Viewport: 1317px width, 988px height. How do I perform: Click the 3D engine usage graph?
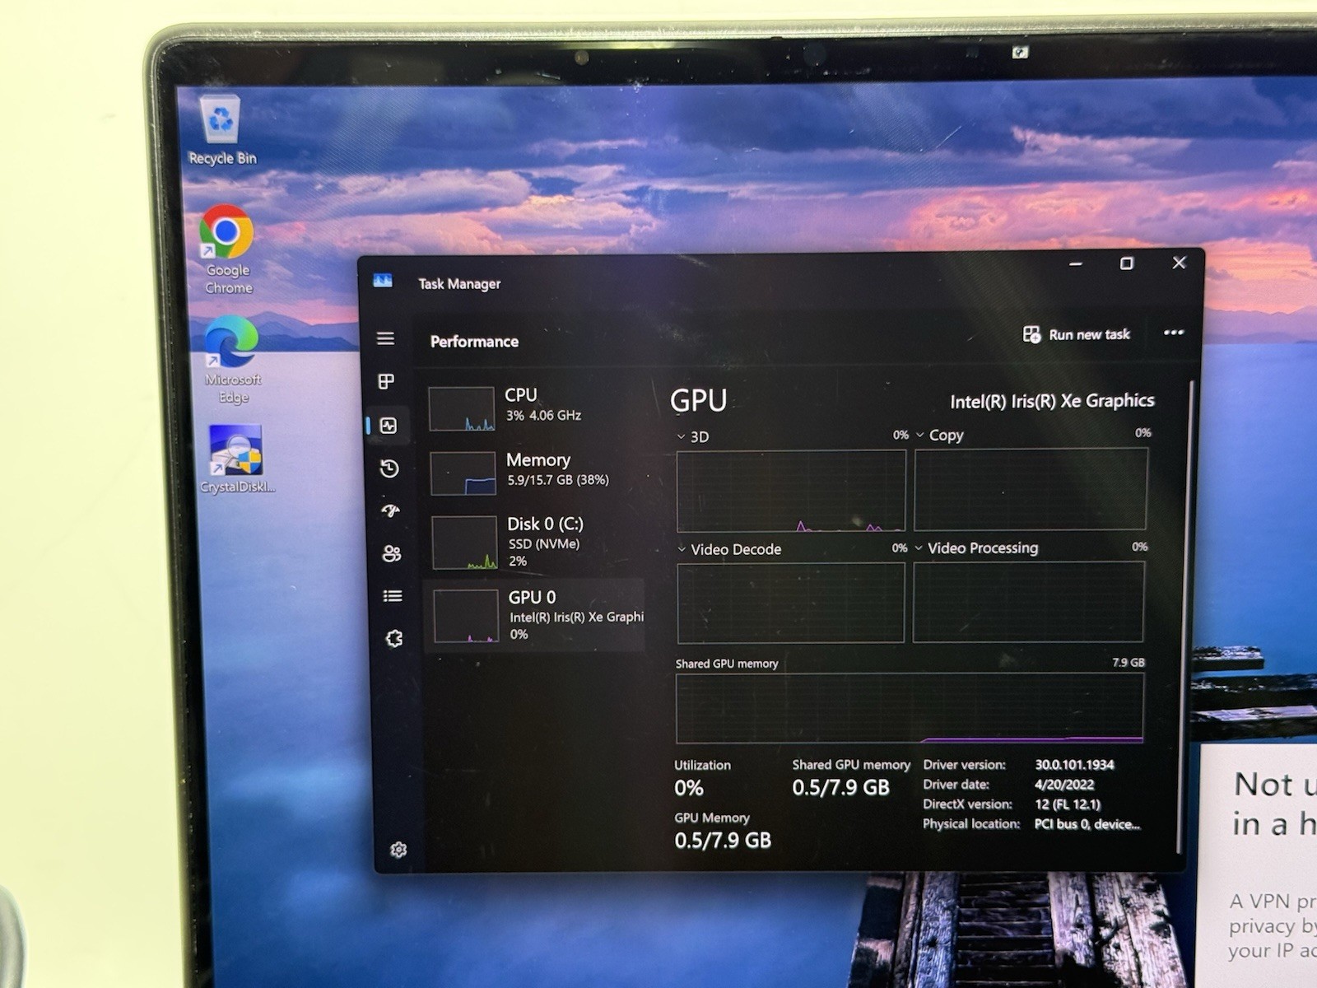coord(791,491)
